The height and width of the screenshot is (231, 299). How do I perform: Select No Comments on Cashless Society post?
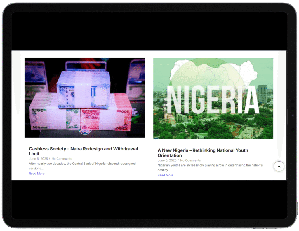[x=62, y=159]
